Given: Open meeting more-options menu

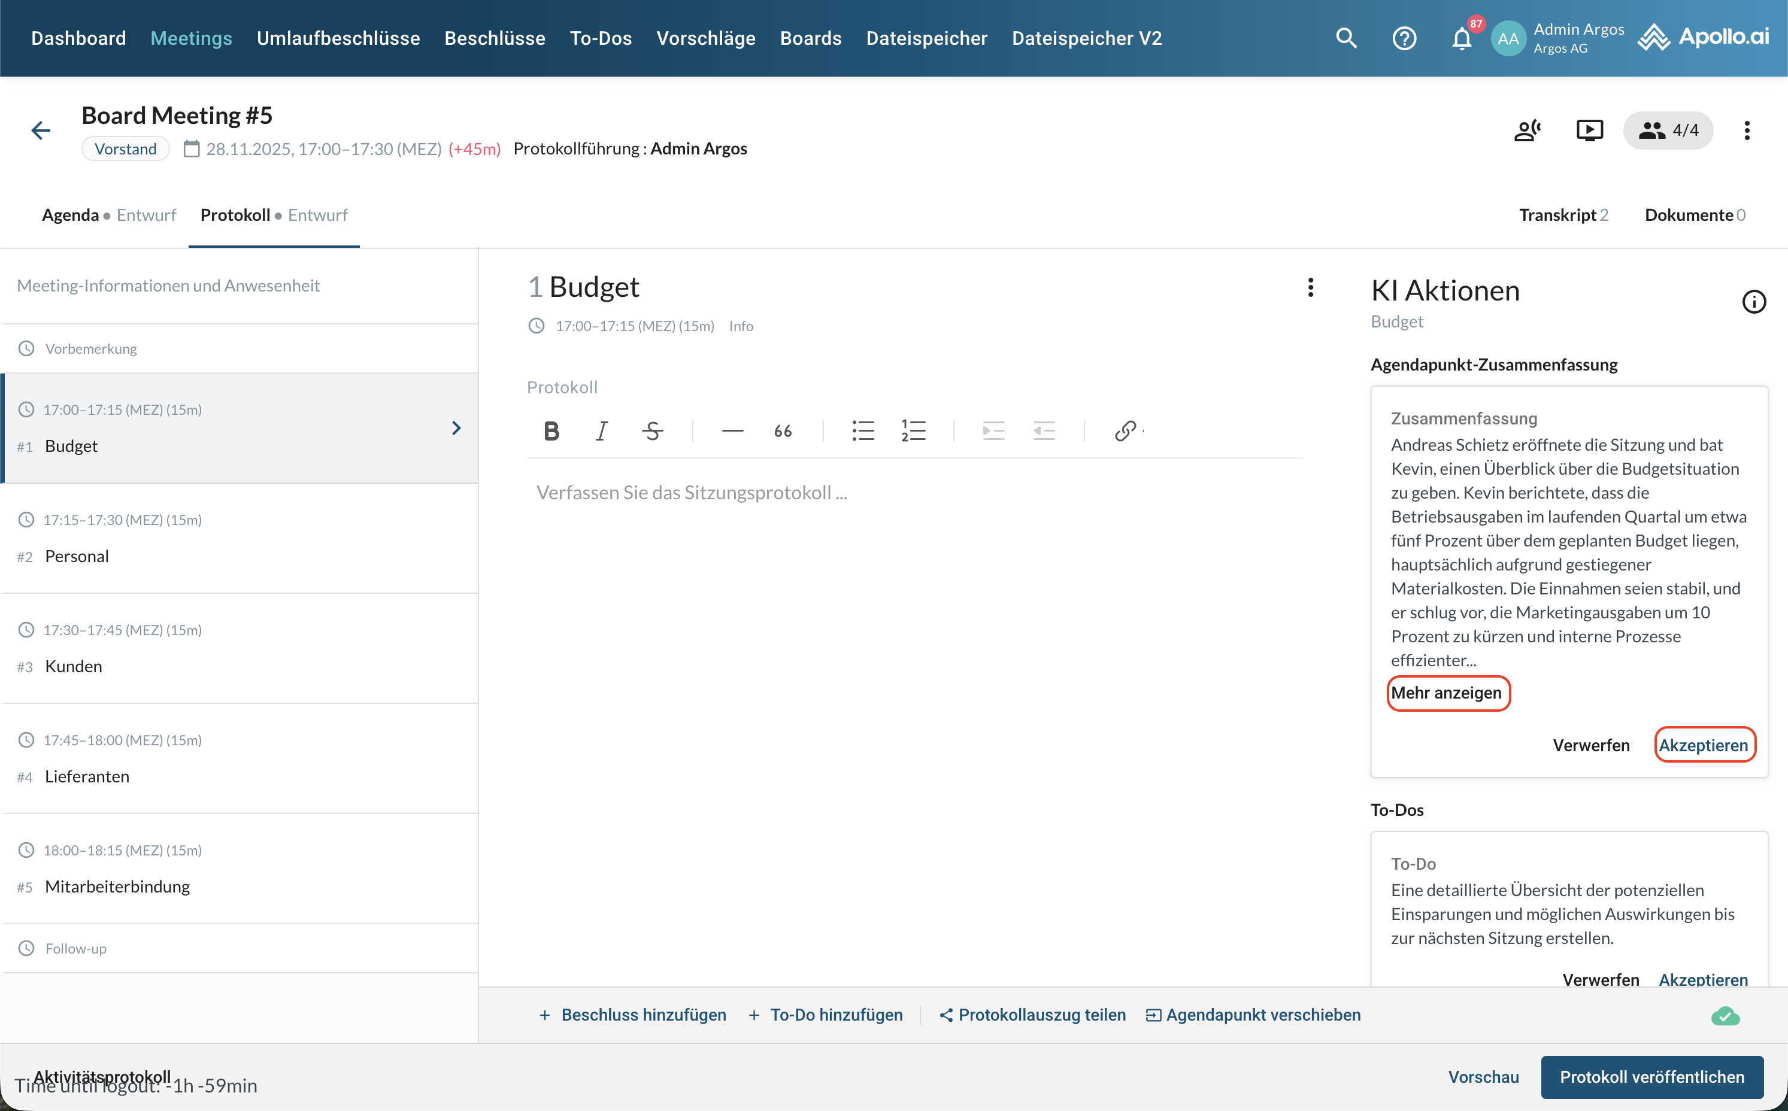Looking at the screenshot, I should coord(1747,130).
